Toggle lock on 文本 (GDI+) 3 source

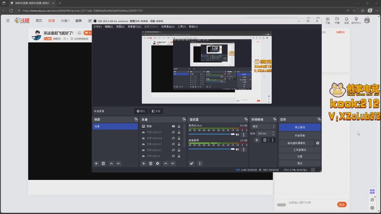point(179,144)
